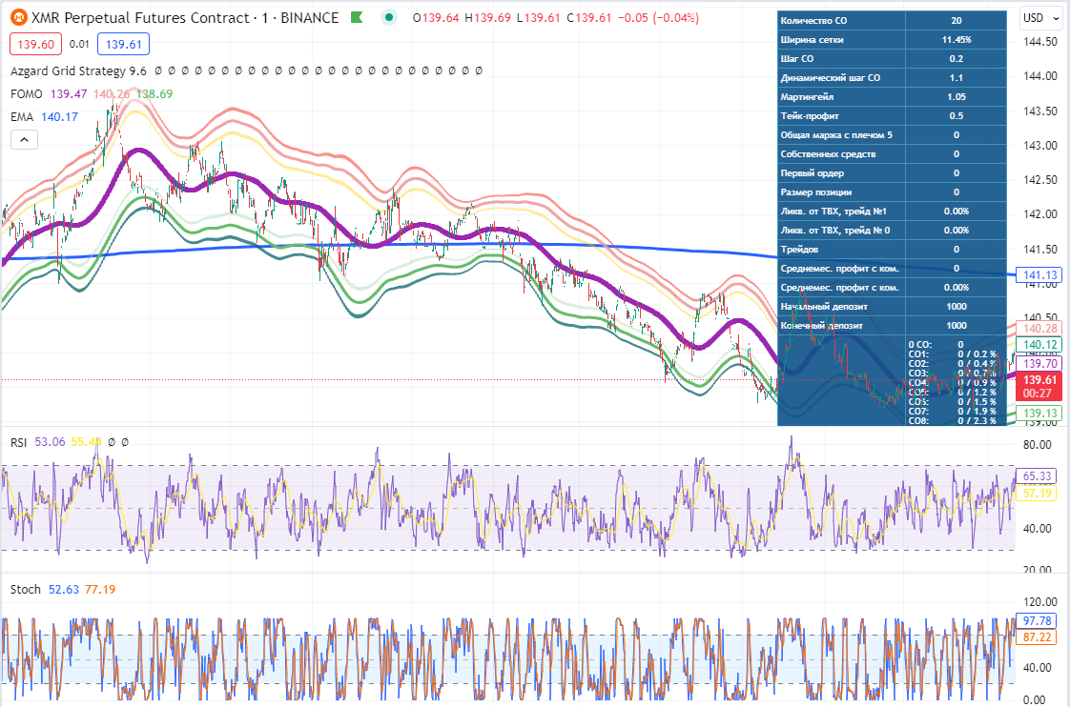This screenshot has width=1070, height=707.
Task: Select the Azgard Grid Strategy 9.6 legend
Action: tap(78, 71)
